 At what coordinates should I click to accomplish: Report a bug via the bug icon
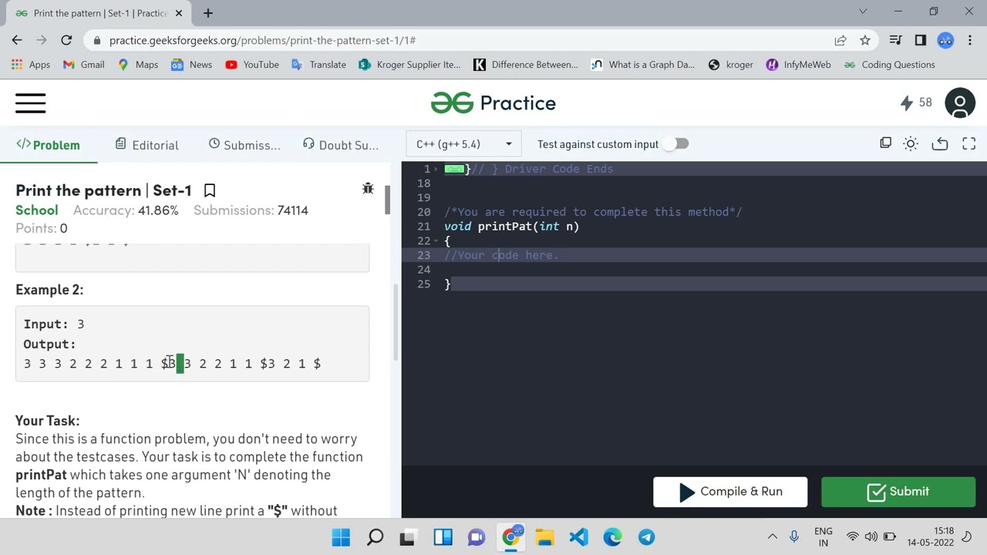pos(368,189)
